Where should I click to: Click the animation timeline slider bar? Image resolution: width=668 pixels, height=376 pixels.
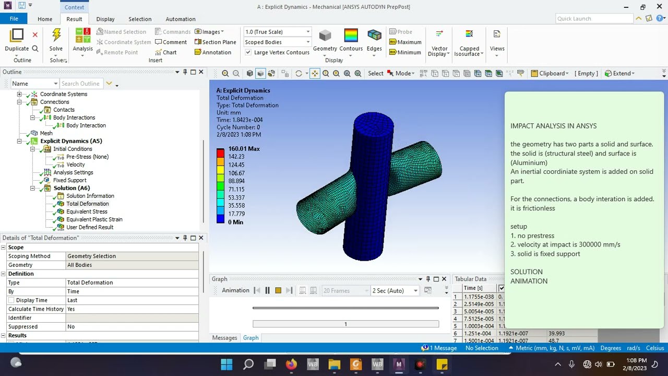click(345, 308)
